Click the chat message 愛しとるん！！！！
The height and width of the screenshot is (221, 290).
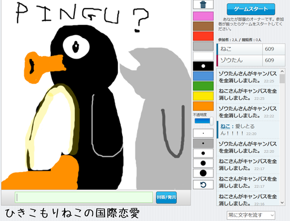pyautogui.click(x=248, y=130)
